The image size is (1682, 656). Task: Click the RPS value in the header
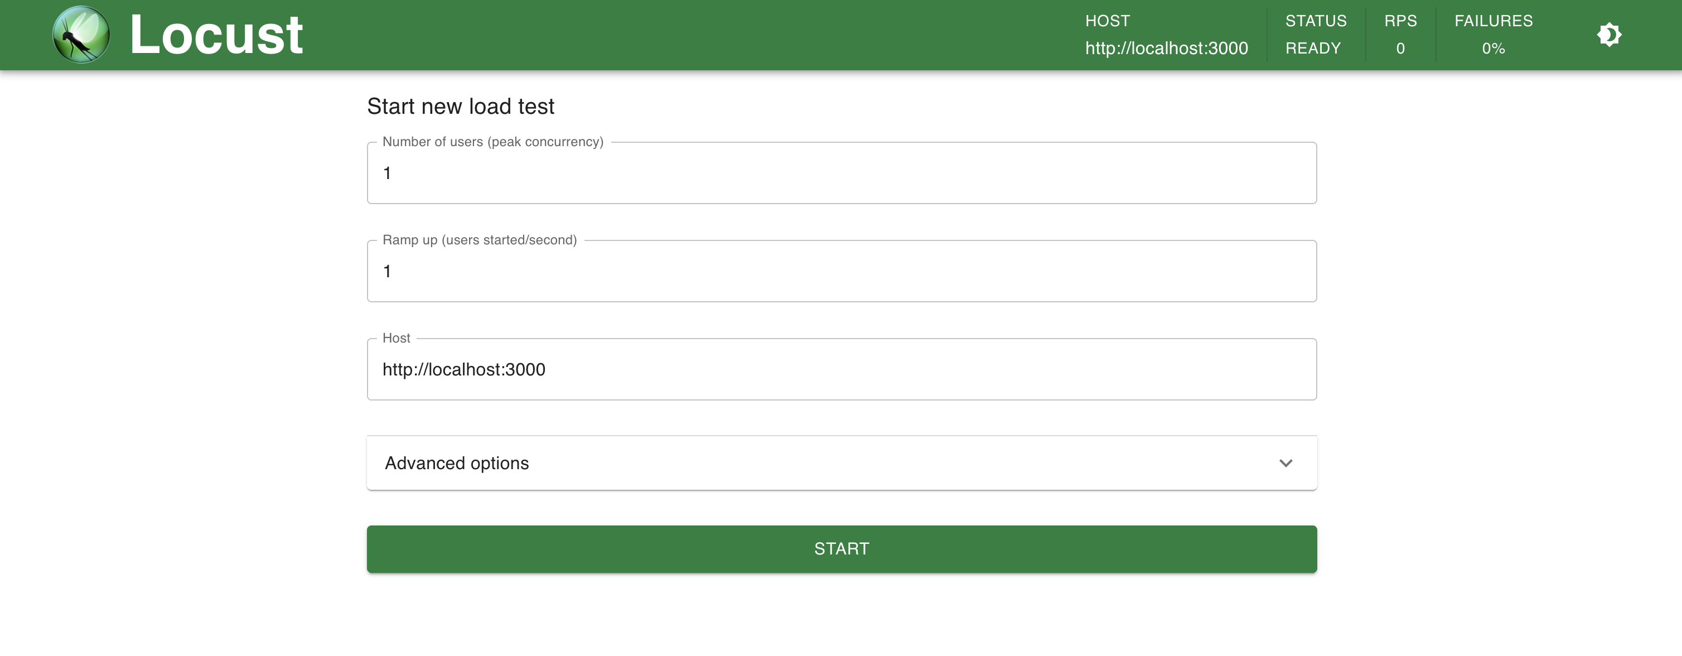(x=1400, y=49)
